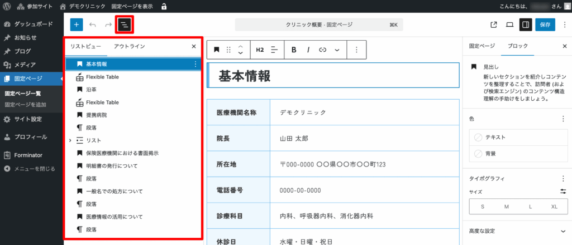Expand the リスト block in list view

pos(70,140)
